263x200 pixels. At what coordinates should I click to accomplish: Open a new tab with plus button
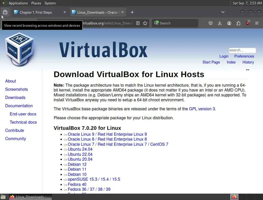pyautogui.click(x=132, y=12)
